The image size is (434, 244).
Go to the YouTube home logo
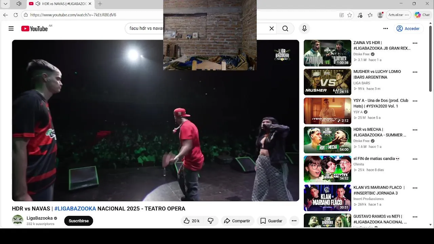(x=34, y=28)
